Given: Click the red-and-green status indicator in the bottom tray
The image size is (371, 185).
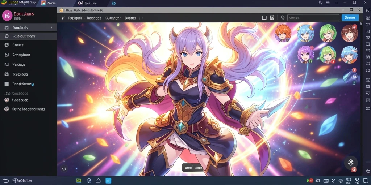Looking at the screenshot, I should coord(310,181).
